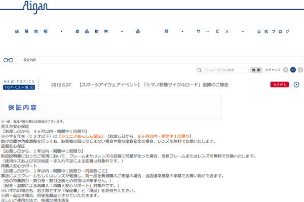304x202 pixels.
Task: Click the 文字サイズ label
Action: (x=273, y=70)
